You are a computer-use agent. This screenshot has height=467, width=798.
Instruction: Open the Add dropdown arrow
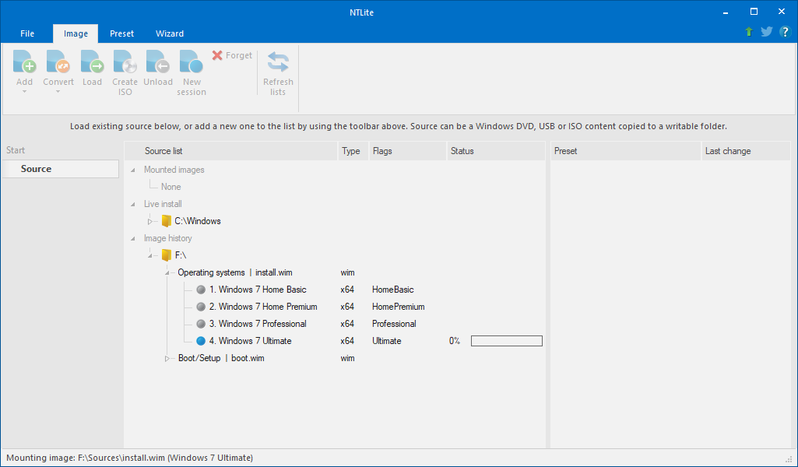[x=24, y=92]
